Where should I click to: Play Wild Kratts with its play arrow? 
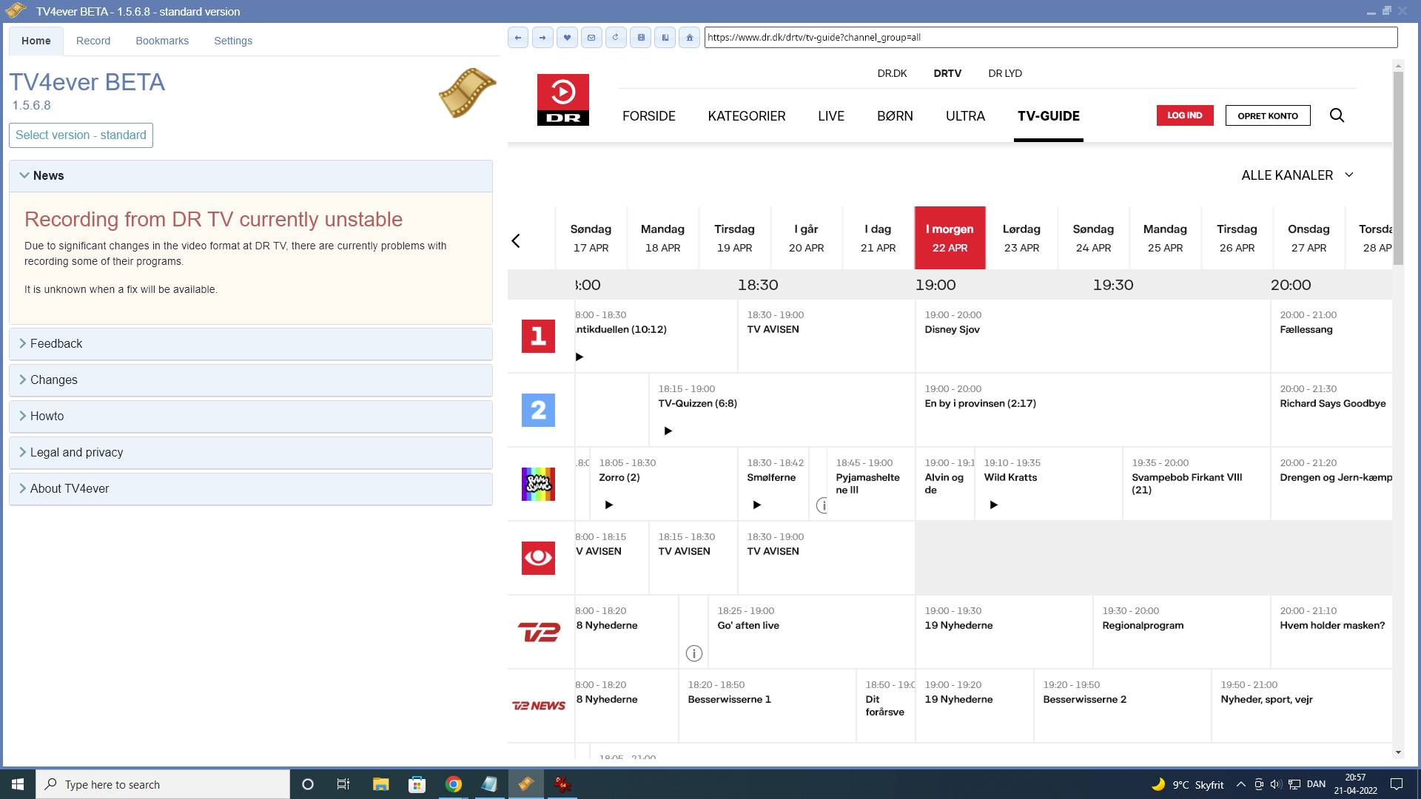point(993,505)
